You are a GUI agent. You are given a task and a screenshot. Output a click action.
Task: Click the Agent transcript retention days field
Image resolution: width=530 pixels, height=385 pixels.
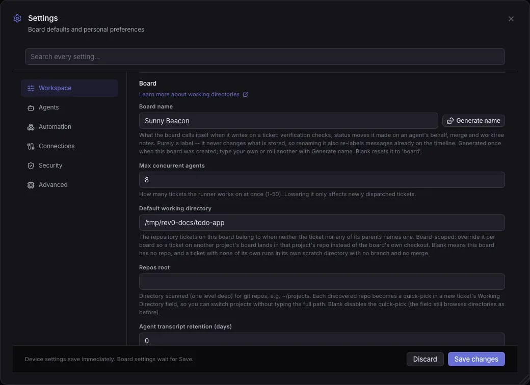(x=322, y=339)
